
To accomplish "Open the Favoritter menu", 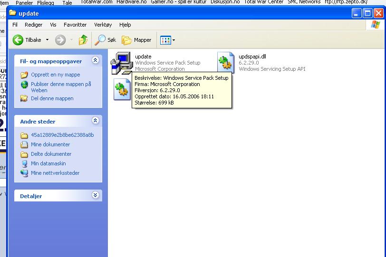I will coord(75,25).
